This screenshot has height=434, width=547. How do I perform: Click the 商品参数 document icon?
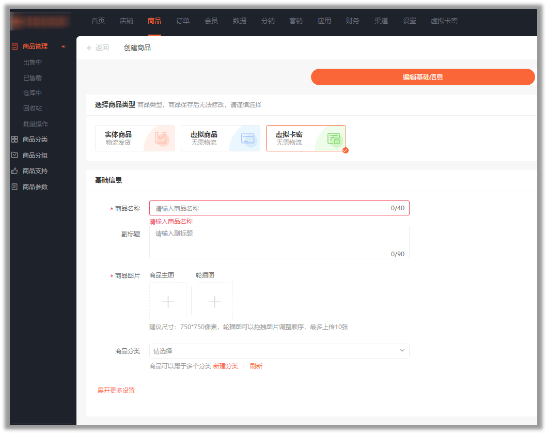coord(14,187)
